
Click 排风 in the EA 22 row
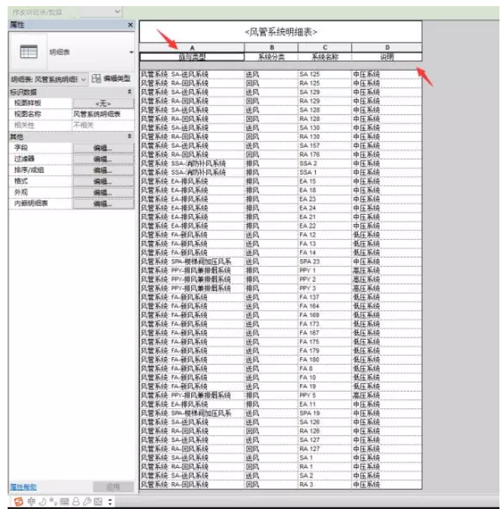click(252, 226)
